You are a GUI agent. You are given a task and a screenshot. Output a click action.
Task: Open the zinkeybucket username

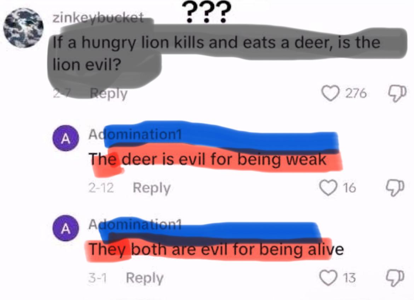(98, 18)
